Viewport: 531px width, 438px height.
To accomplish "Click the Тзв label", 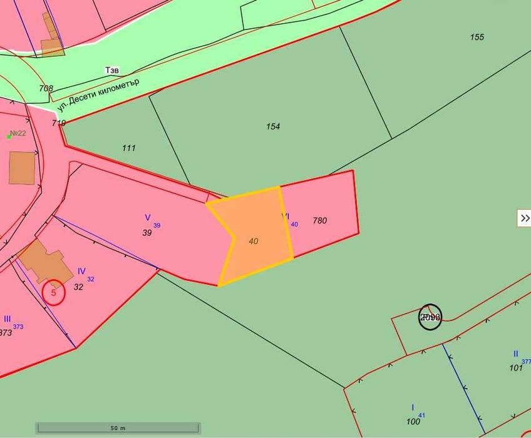I will tap(112, 70).
